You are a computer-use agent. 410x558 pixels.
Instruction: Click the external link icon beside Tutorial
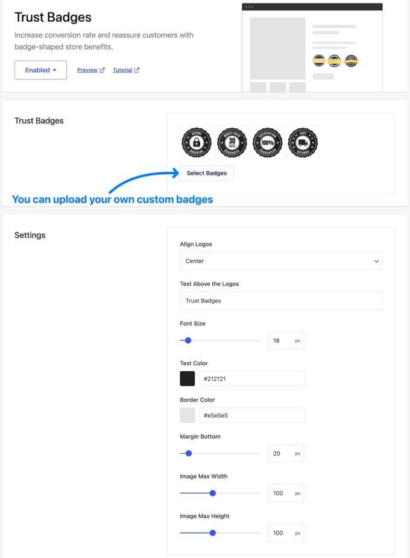pyautogui.click(x=137, y=70)
